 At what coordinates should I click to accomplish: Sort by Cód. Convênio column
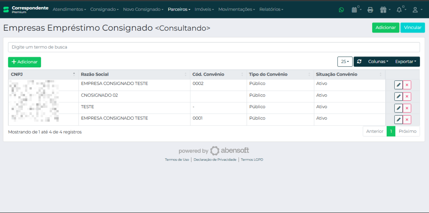pyautogui.click(x=218, y=74)
